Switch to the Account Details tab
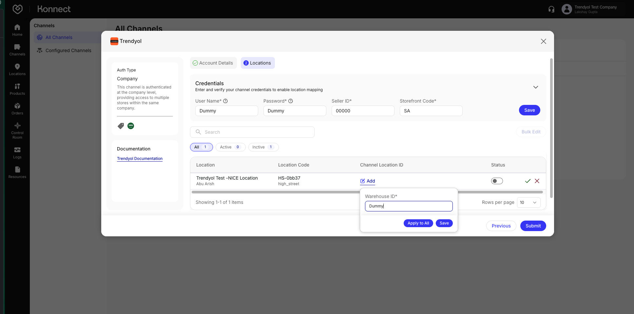The height and width of the screenshot is (314, 634). click(213, 63)
